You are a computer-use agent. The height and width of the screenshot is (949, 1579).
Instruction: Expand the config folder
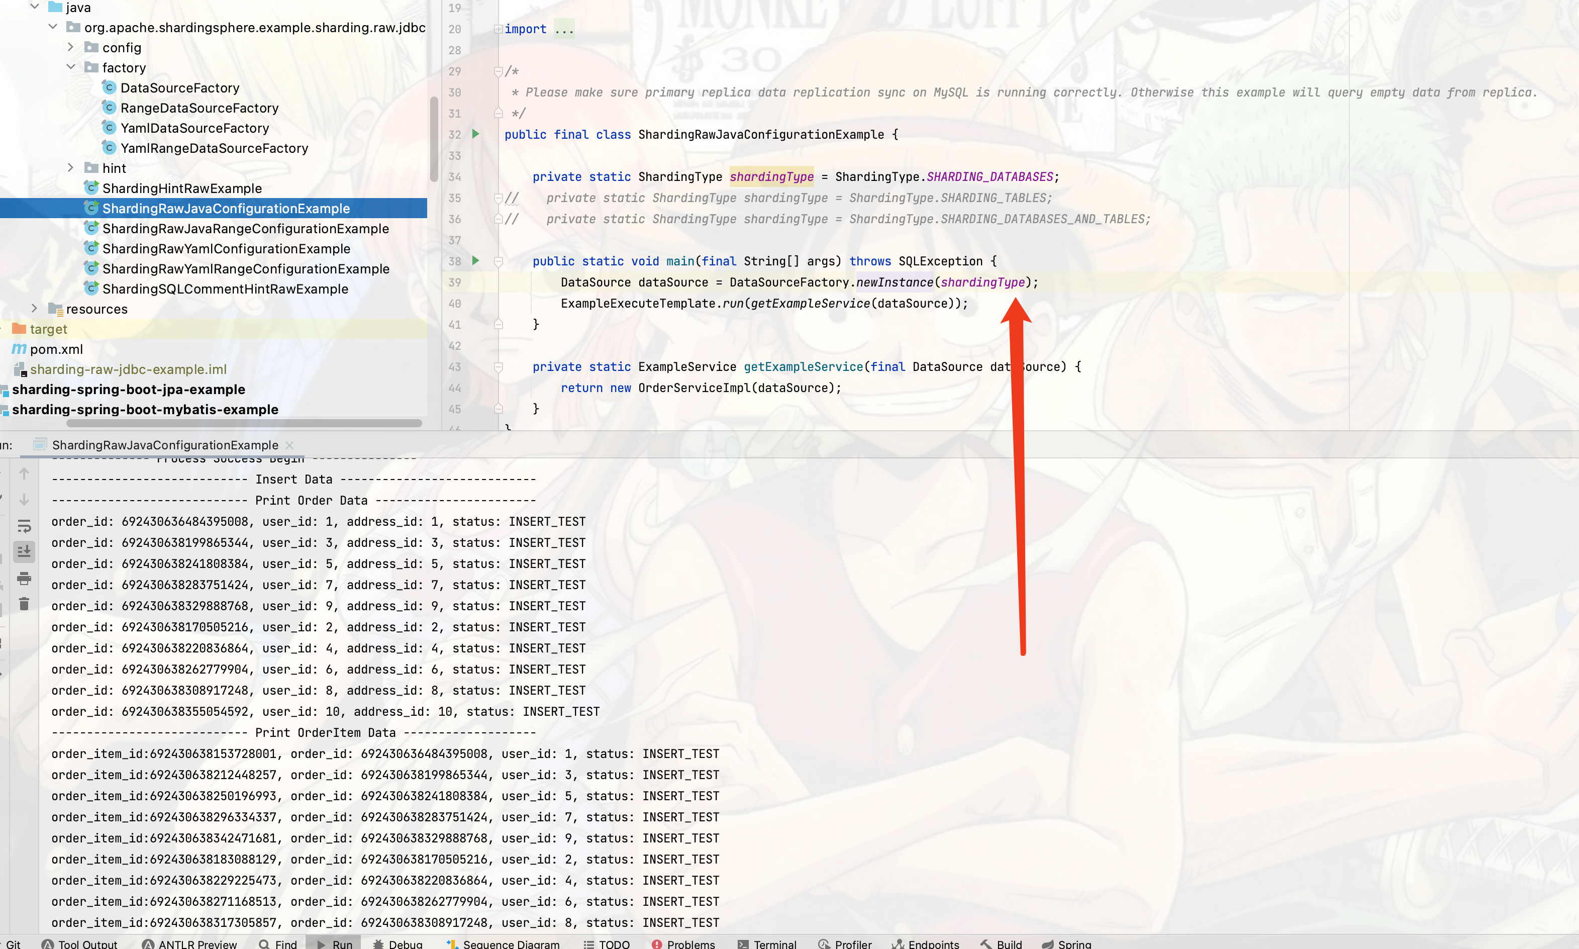[71, 47]
